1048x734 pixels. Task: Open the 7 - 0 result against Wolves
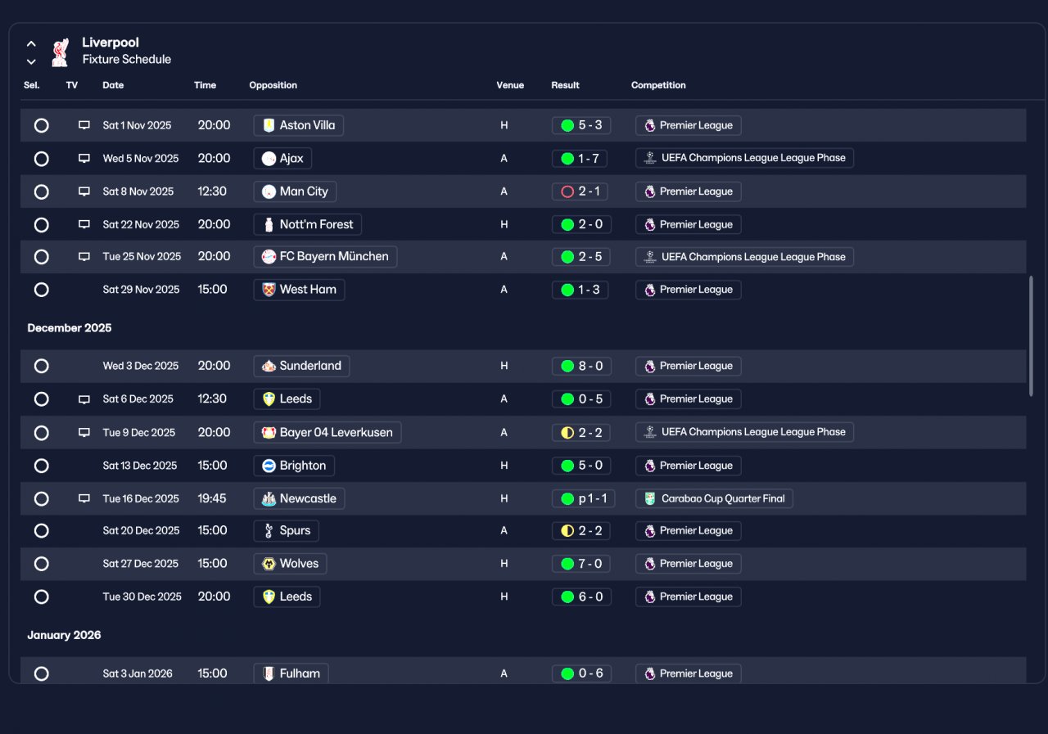coord(581,563)
